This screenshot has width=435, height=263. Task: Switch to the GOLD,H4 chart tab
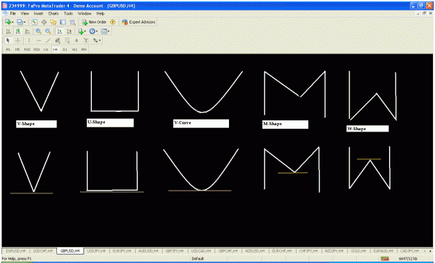pyautogui.click(x=358, y=250)
